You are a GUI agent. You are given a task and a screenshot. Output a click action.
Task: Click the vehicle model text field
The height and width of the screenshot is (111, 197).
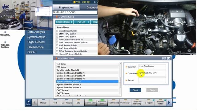(75, 12)
